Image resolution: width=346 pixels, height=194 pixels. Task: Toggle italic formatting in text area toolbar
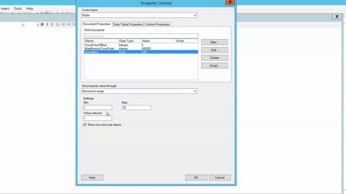tap(47, 24)
